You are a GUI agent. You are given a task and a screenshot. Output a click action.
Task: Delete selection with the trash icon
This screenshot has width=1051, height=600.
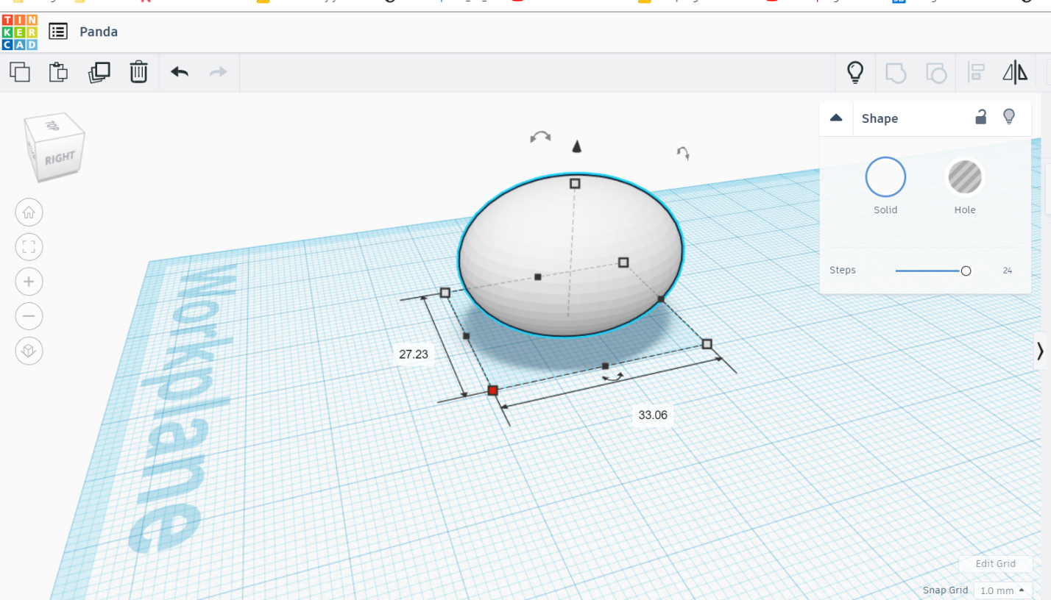pyautogui.click(x=139, y=72)
